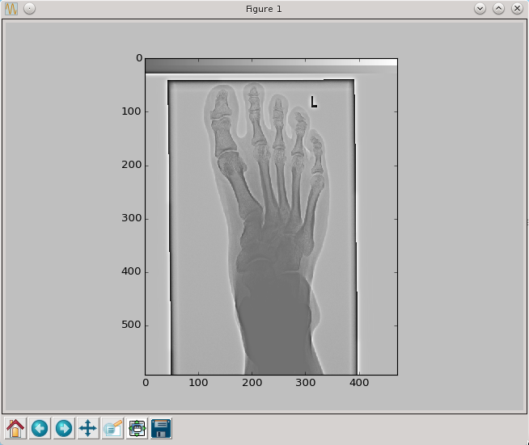Click the "L" marker on the X-ray
This screenshot has height=445, width=529.
[x=313, y=102]
